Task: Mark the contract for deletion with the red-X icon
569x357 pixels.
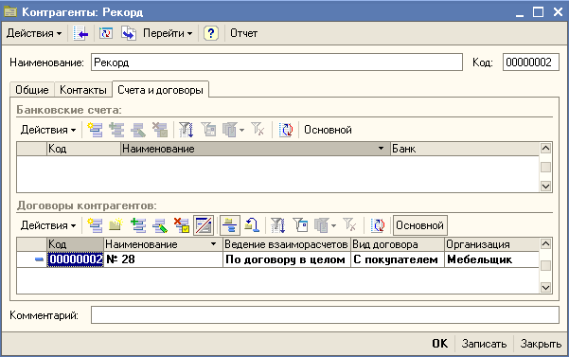Action: point(182,225)
